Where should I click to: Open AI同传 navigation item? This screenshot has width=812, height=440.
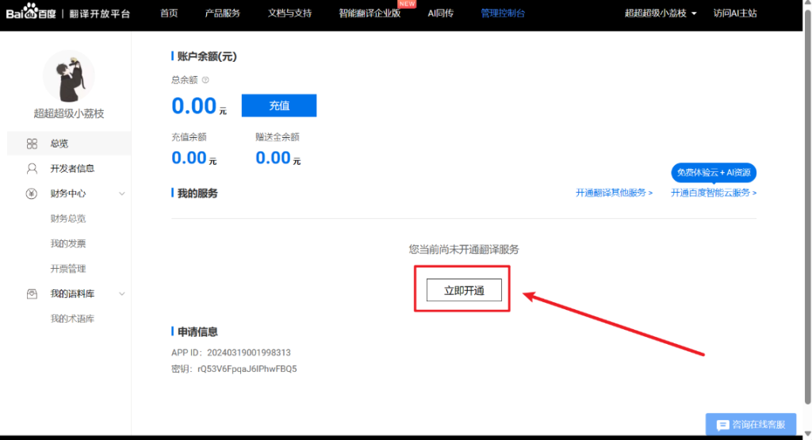point(441,13)
